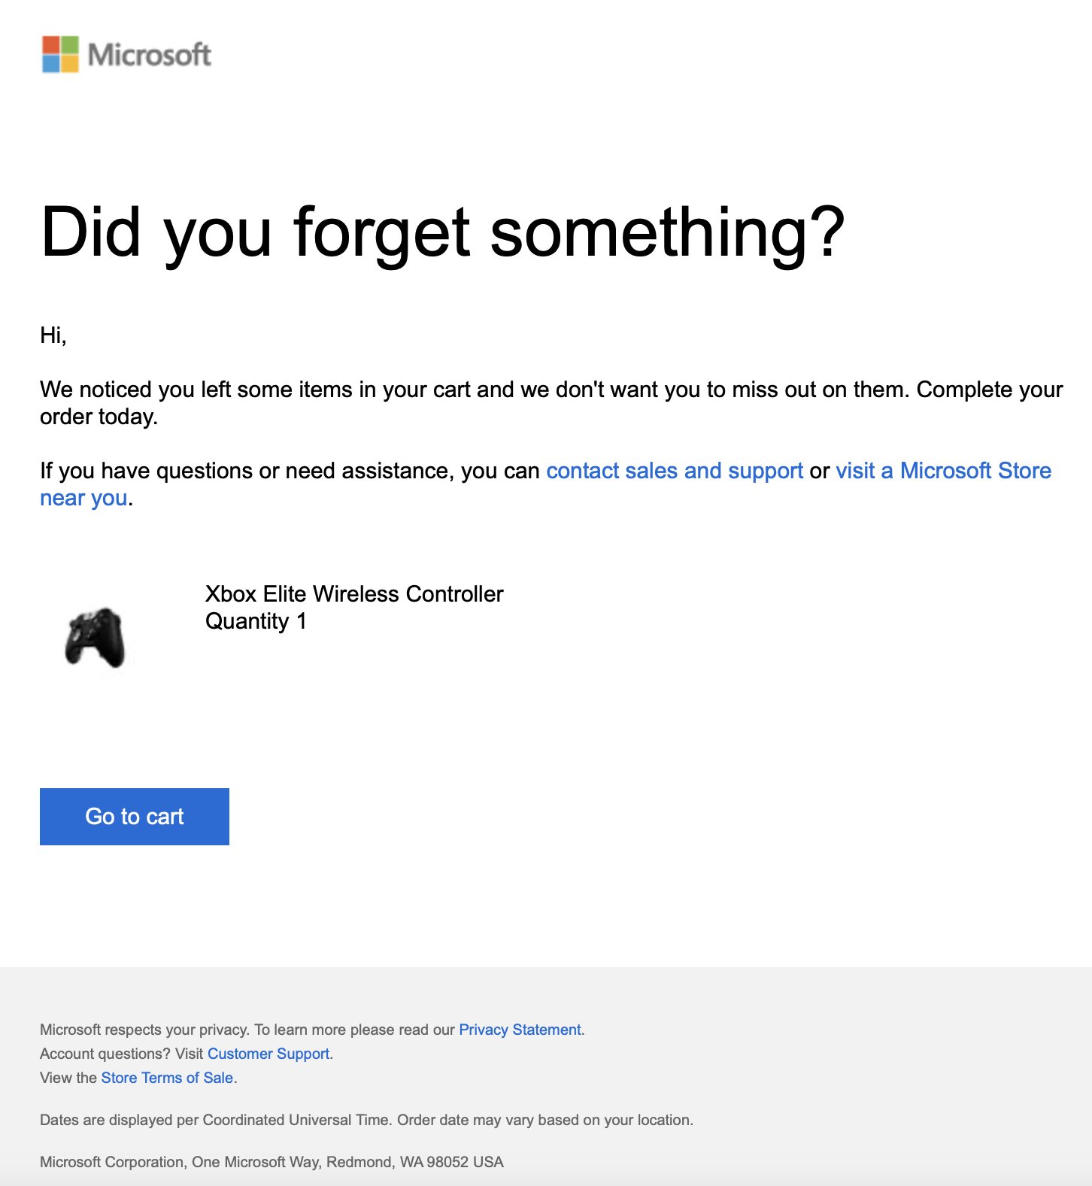Screen dimensions: 1092x1186
Task: Click the Quantity 1 text
Action: click(256, 621)
